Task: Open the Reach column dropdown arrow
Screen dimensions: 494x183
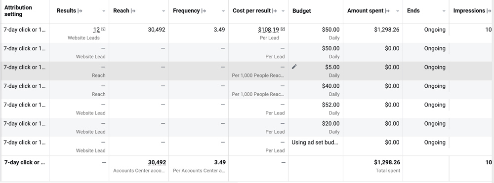Action: pos(164,11)
